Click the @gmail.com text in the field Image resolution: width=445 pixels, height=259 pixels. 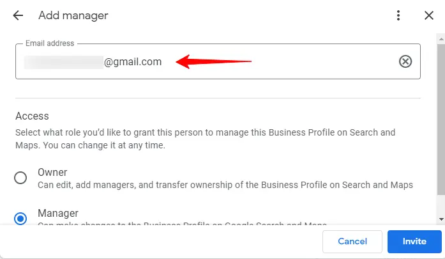point(133,62)
